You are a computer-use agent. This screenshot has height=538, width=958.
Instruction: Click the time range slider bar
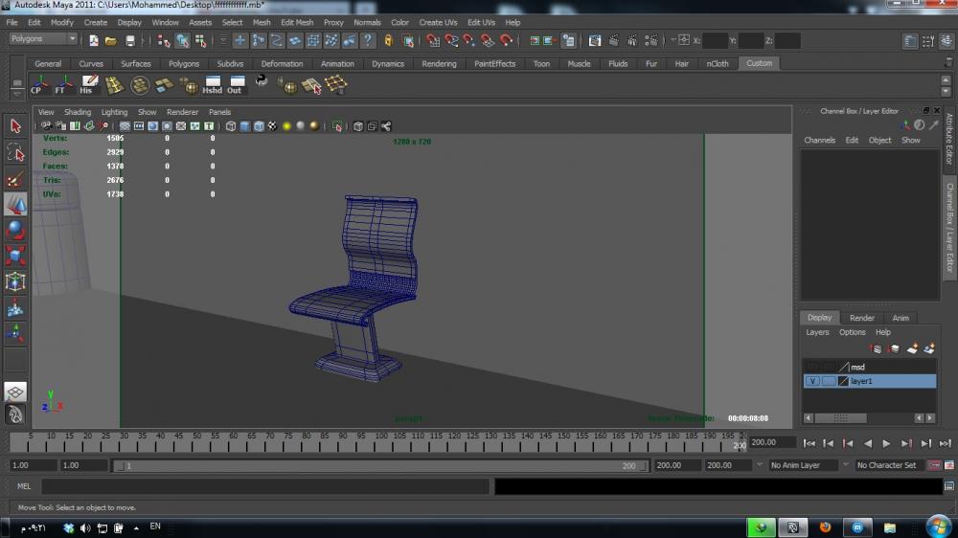pyautogui.click(x=380, y=465)
